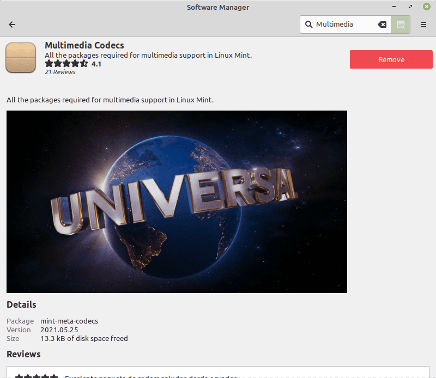Click the Multimedia Codecs package icon
Screen dimensions: 436x378
click(x=21, y=58)
